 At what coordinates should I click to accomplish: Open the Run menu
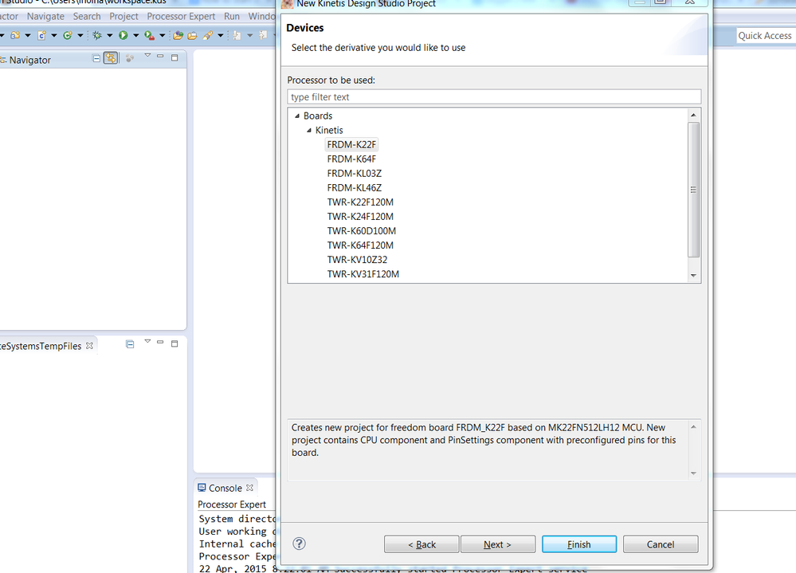[x=232, y=16]
